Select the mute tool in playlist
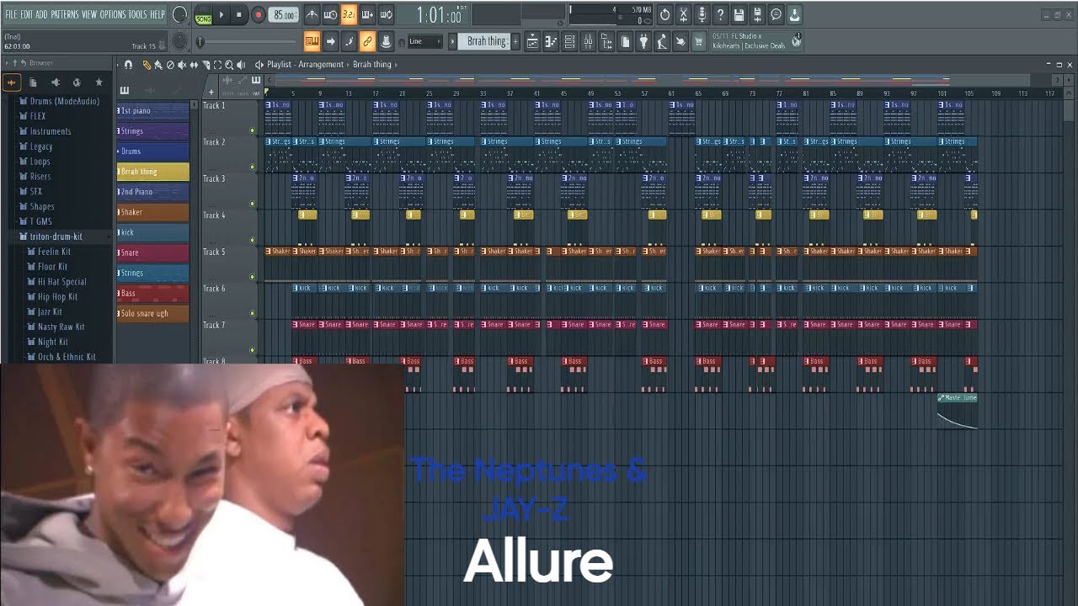Viewport: 1078px width, 606px height. click(x=182, y=65)
